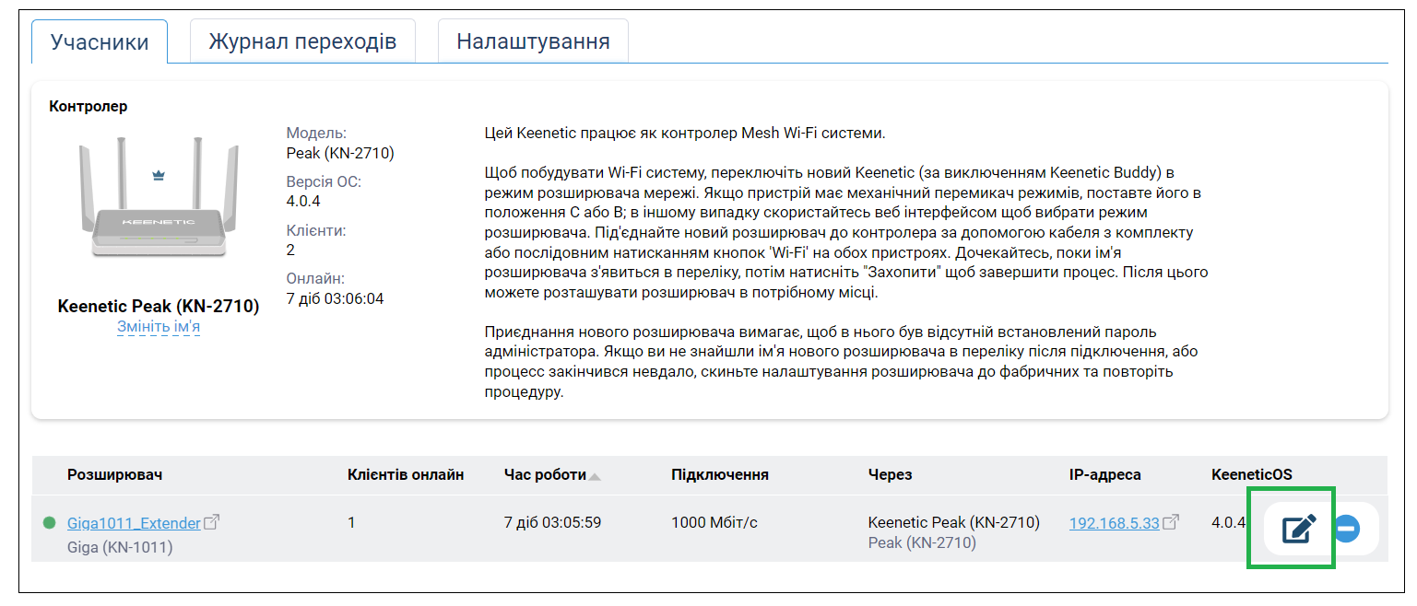Click the Клієнти label
Image resolution: width=1417 pixels, height=606 pixels.
coord(316,231)
